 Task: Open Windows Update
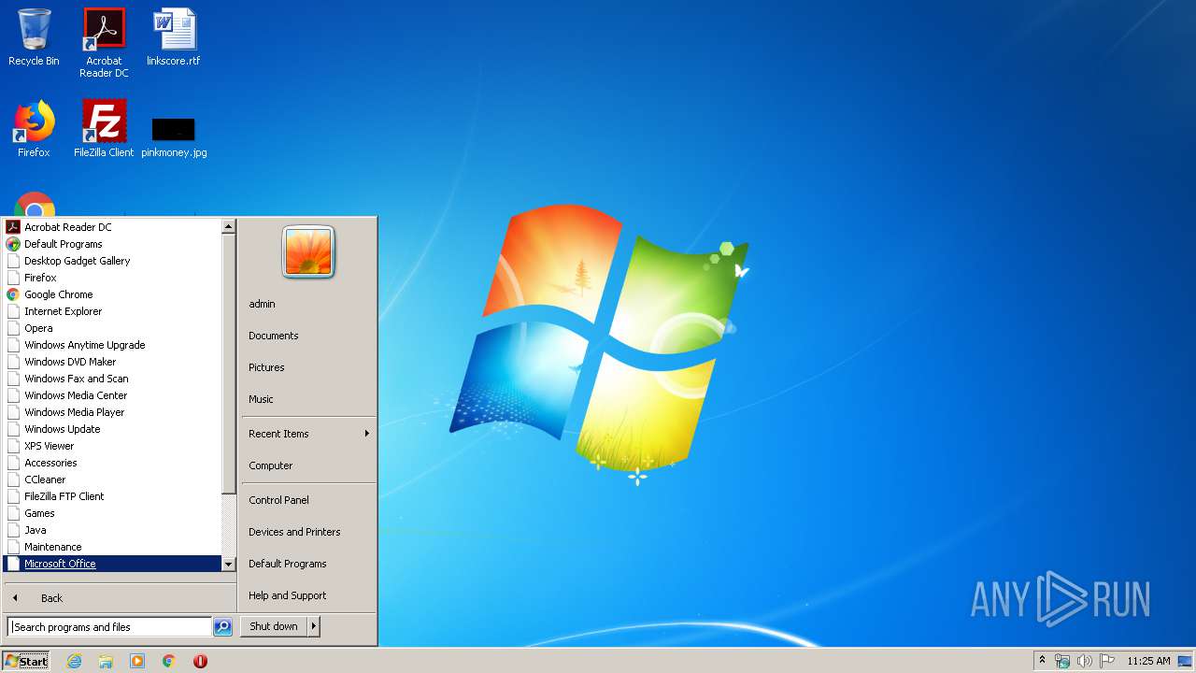113,429
